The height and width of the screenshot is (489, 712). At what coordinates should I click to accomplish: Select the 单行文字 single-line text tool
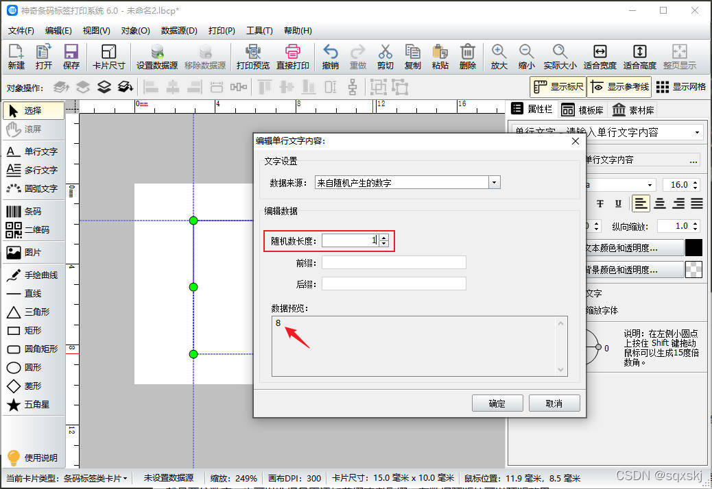click(x=33, y=151)
